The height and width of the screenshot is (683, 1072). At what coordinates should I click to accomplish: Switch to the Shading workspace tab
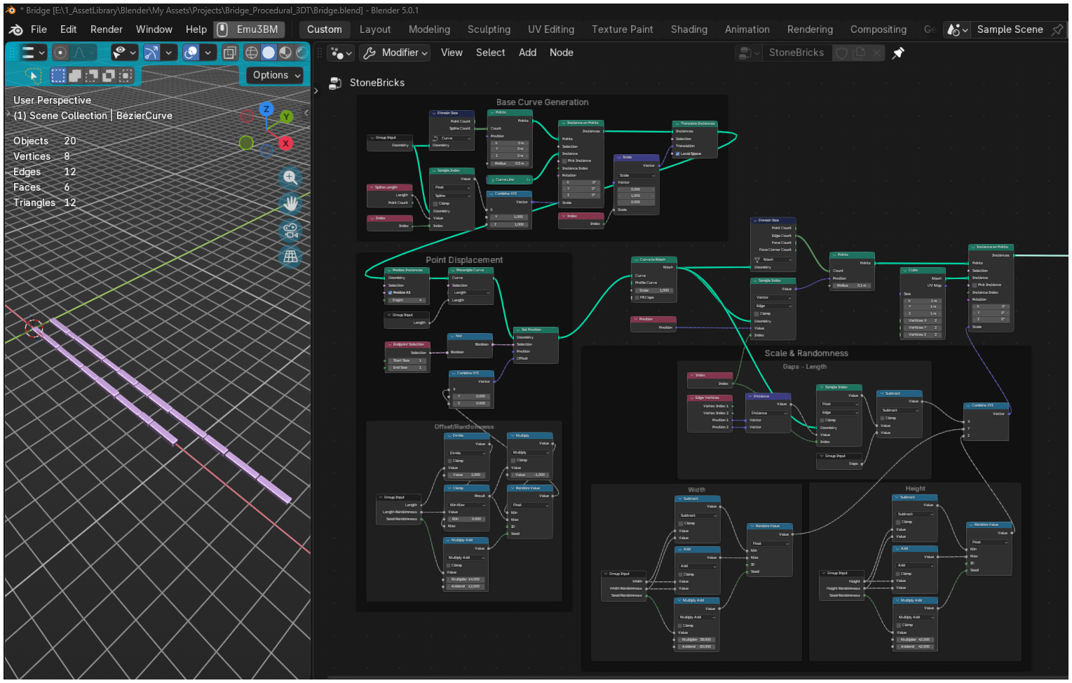click(x=689, y=29)
